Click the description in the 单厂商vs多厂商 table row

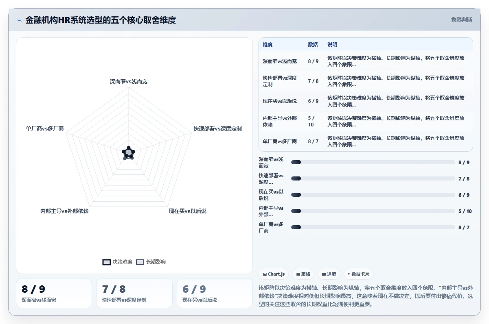[396, 141]
